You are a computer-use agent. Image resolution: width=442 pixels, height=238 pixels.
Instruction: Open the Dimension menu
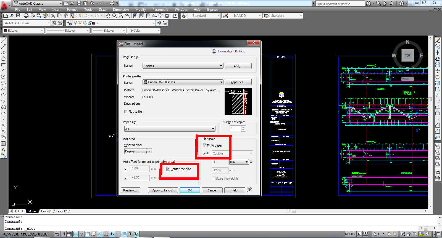tap(121, 10)
